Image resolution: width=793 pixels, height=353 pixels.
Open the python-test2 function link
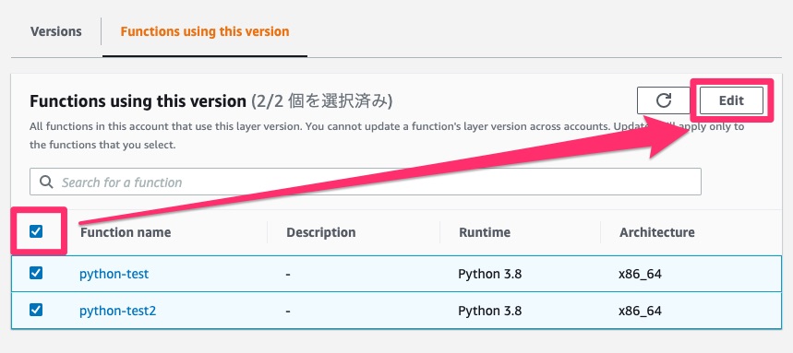pos(118,310)
